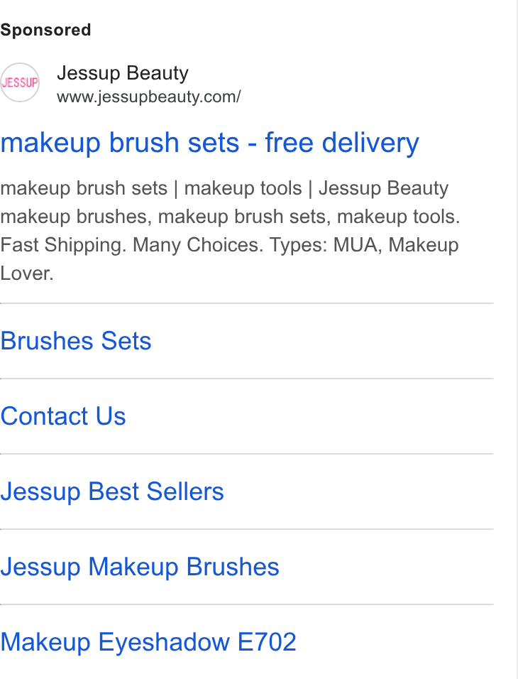
Task: Click the Fast Shipping. Many Choices text
Action: tap(131, 245)
